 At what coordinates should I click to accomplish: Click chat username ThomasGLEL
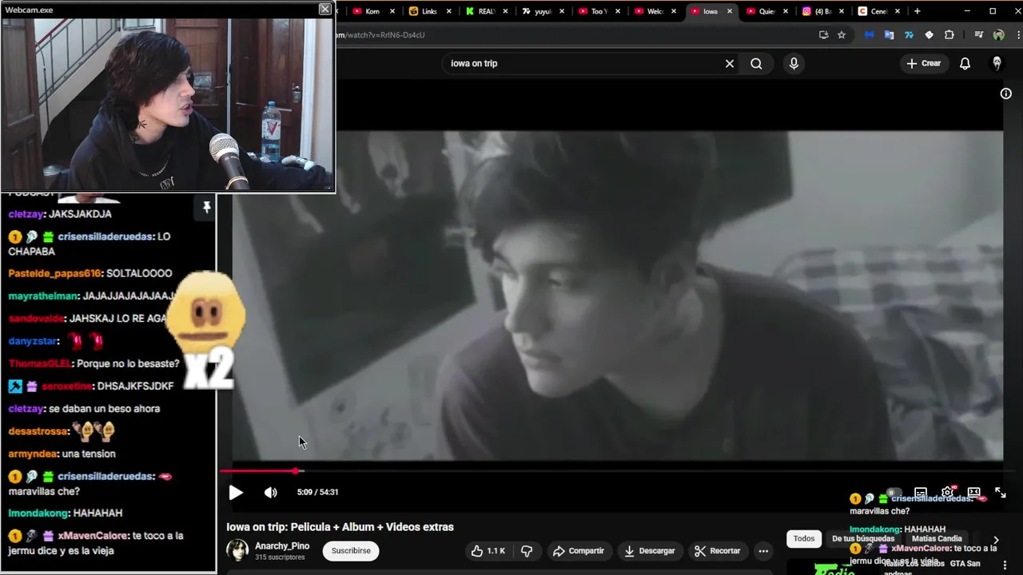coord(39,363)
